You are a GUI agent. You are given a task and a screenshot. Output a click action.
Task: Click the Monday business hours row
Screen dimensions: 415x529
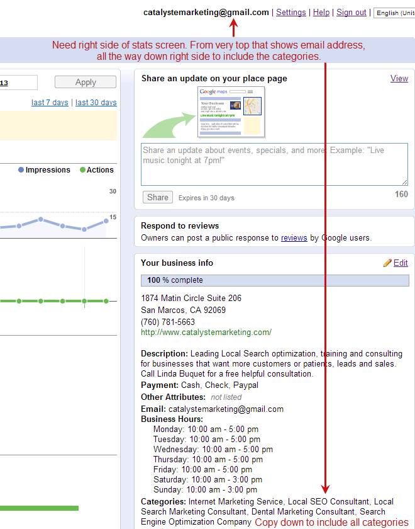206,429
